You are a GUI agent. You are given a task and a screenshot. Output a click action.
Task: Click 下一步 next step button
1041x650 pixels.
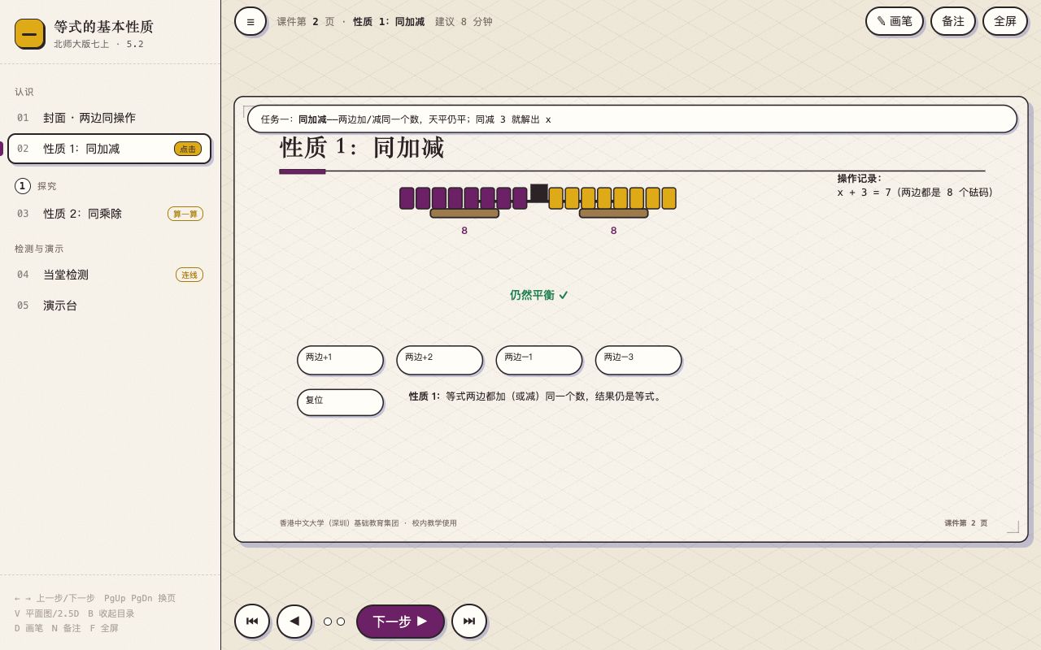coord(400,622)
